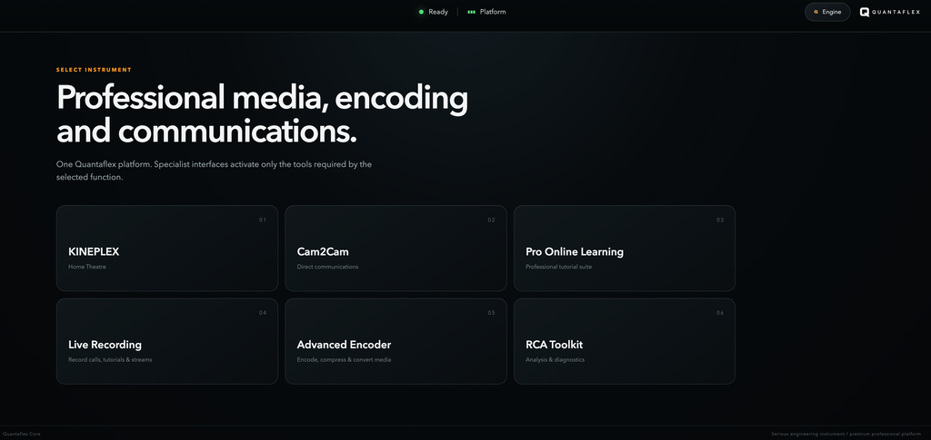This screenshot has height=440, width=931.
Task: Click the 'Direct communications' subtitle text
Action: coord(327,267)
